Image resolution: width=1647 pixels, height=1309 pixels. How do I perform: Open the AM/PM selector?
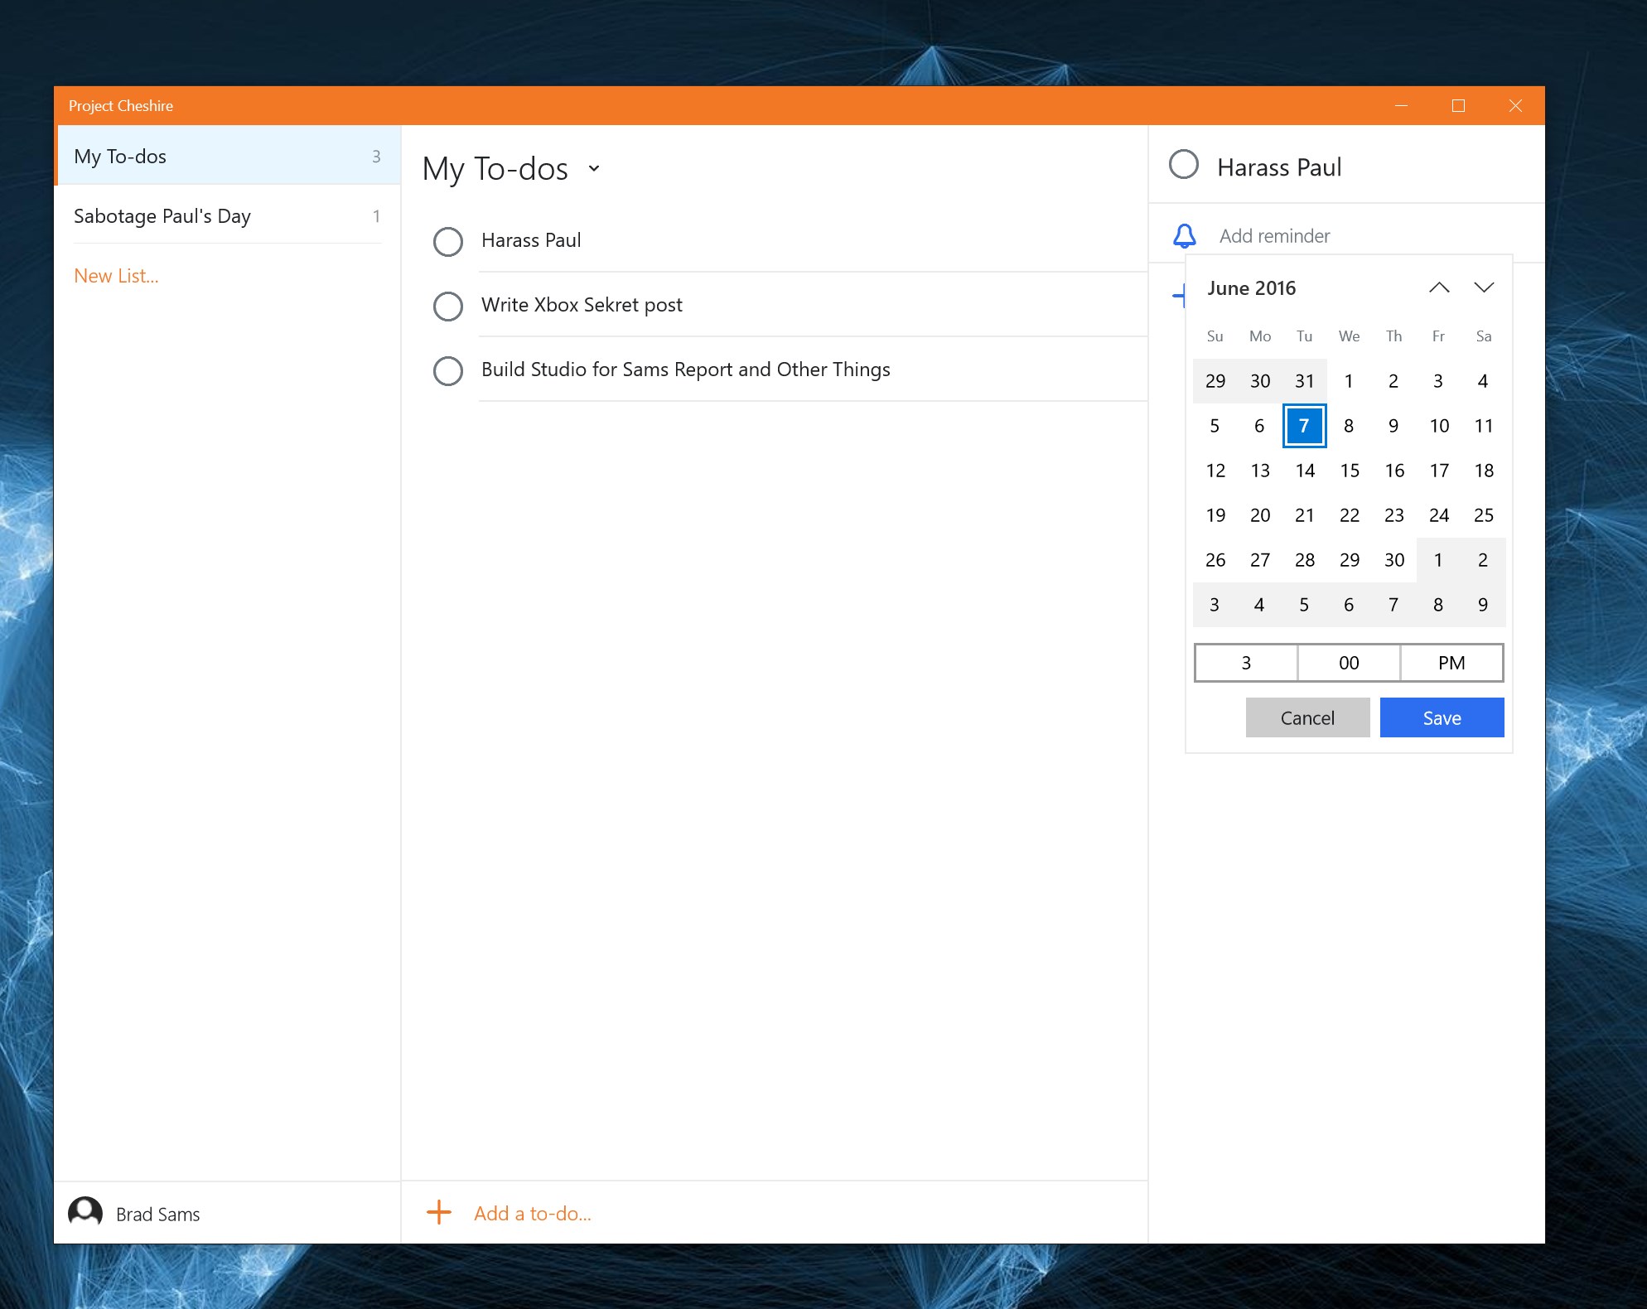click(x=1451, y=663)
